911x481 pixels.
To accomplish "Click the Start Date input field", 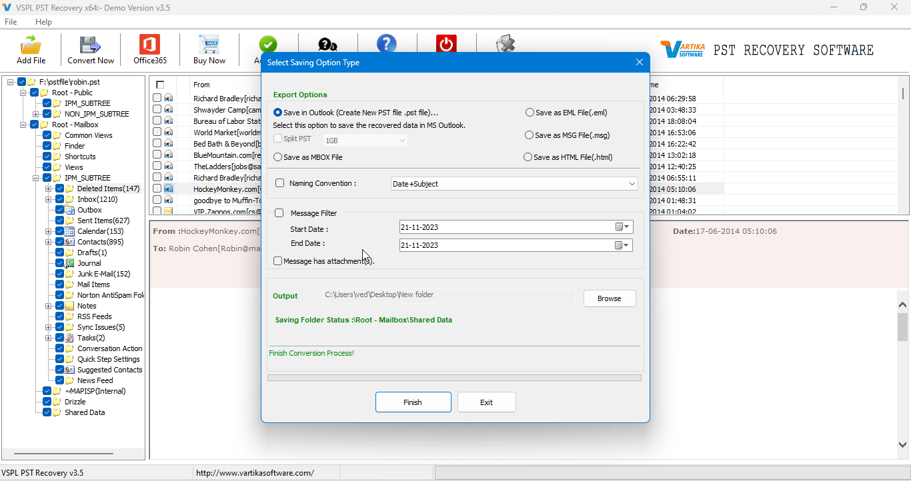I will coord(516,227).
